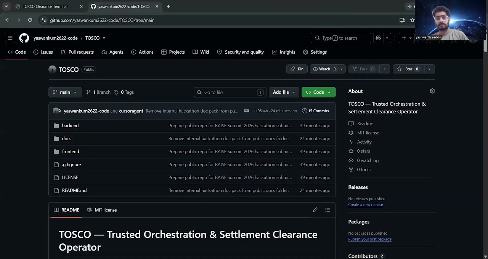The width and height of the screenshot is (488, 259).
Task: Switch to the Issues tab
Action: click(x=43, y=52)
